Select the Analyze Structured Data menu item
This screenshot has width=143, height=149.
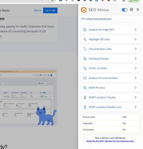point(110,78)
